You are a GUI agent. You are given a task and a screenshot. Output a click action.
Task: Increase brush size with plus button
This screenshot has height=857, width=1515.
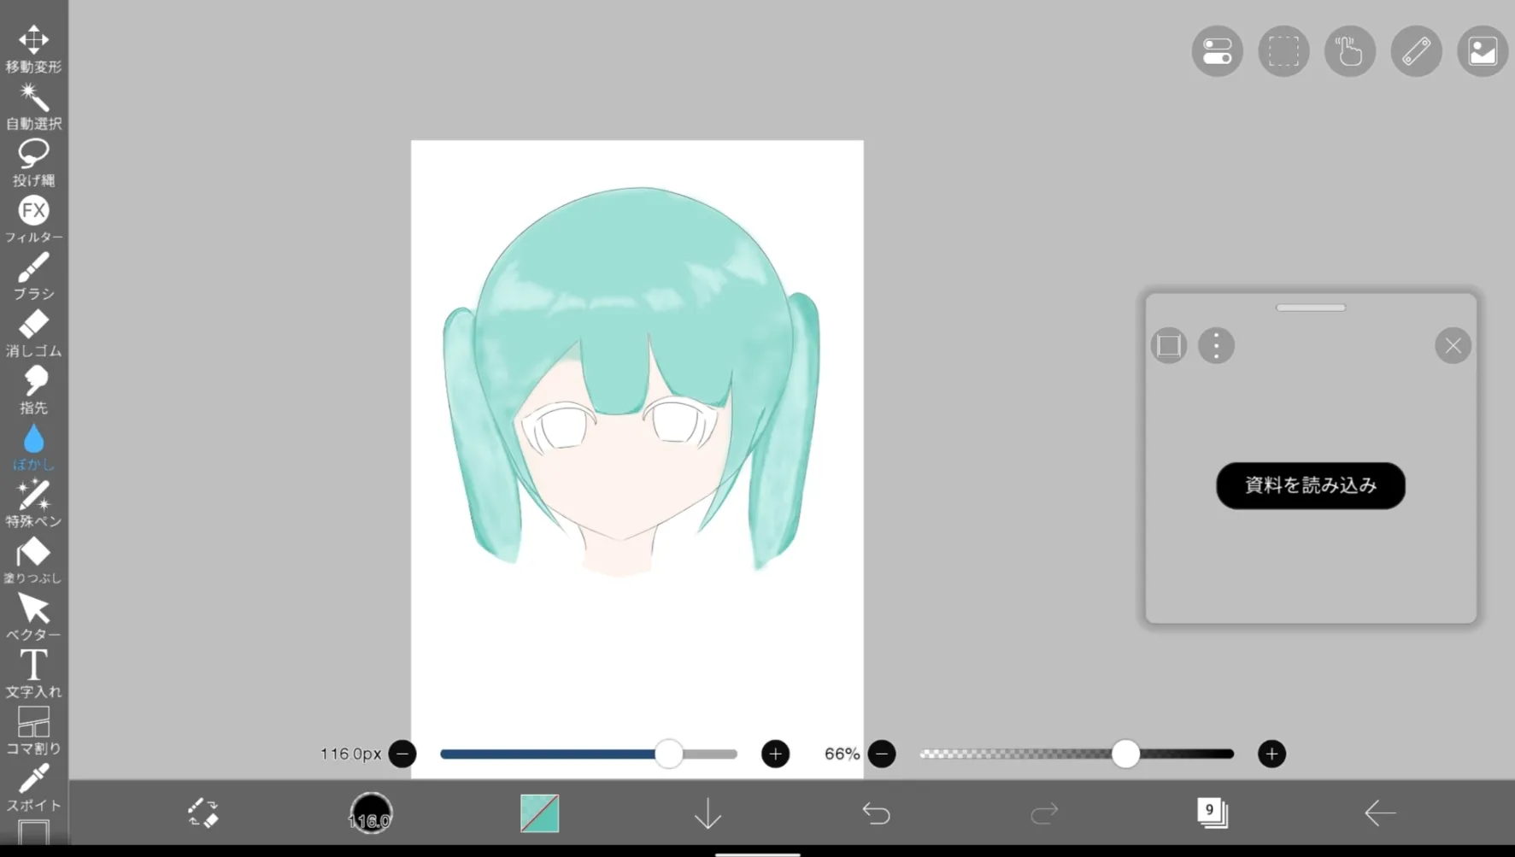pyautogui.click(x=775, y=754)
